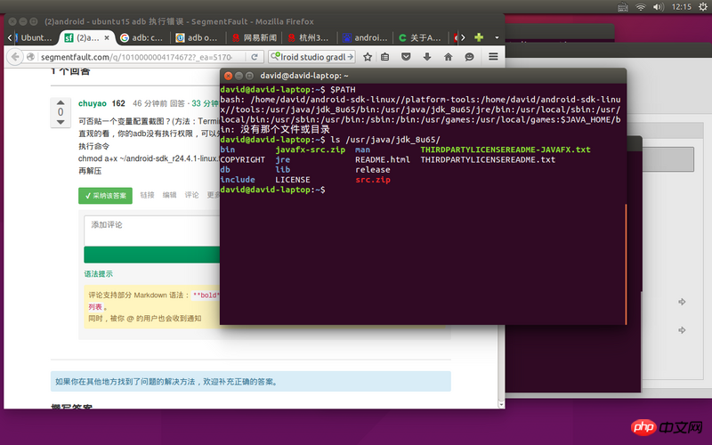Go back with Firefox back arrow

(x=15, y=57)
